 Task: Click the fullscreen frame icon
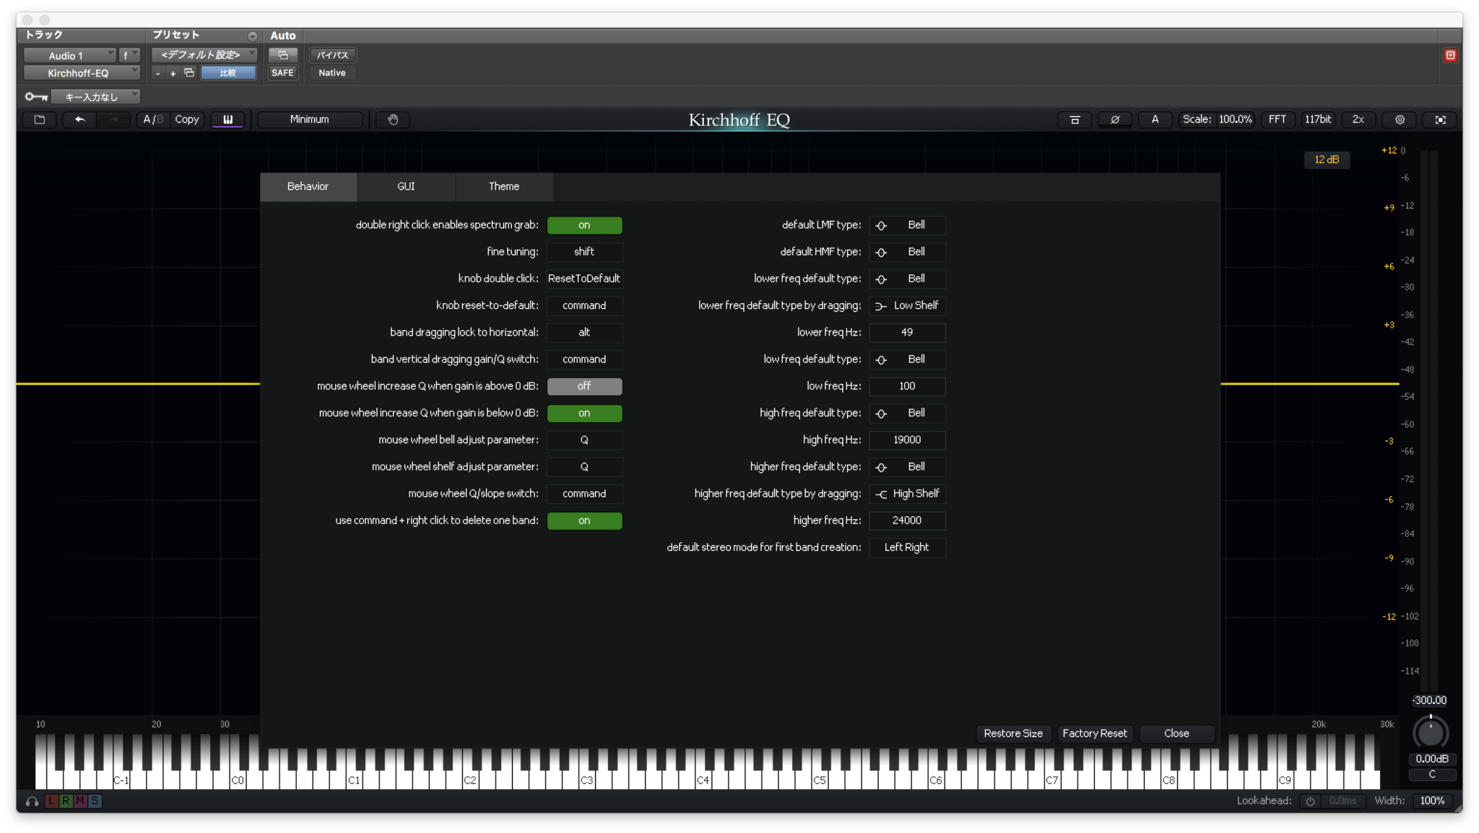pos(1440,120)
